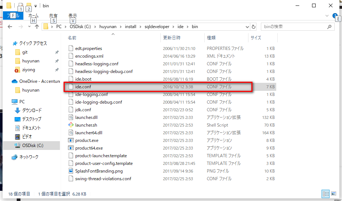This screenshot has height=201, width=342.
Task: Open the ファイル ribbon tab
Action: click(x=13, y=16)
